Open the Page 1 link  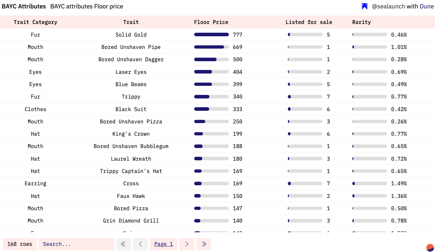pyautogui.click(x=163, y=244)
